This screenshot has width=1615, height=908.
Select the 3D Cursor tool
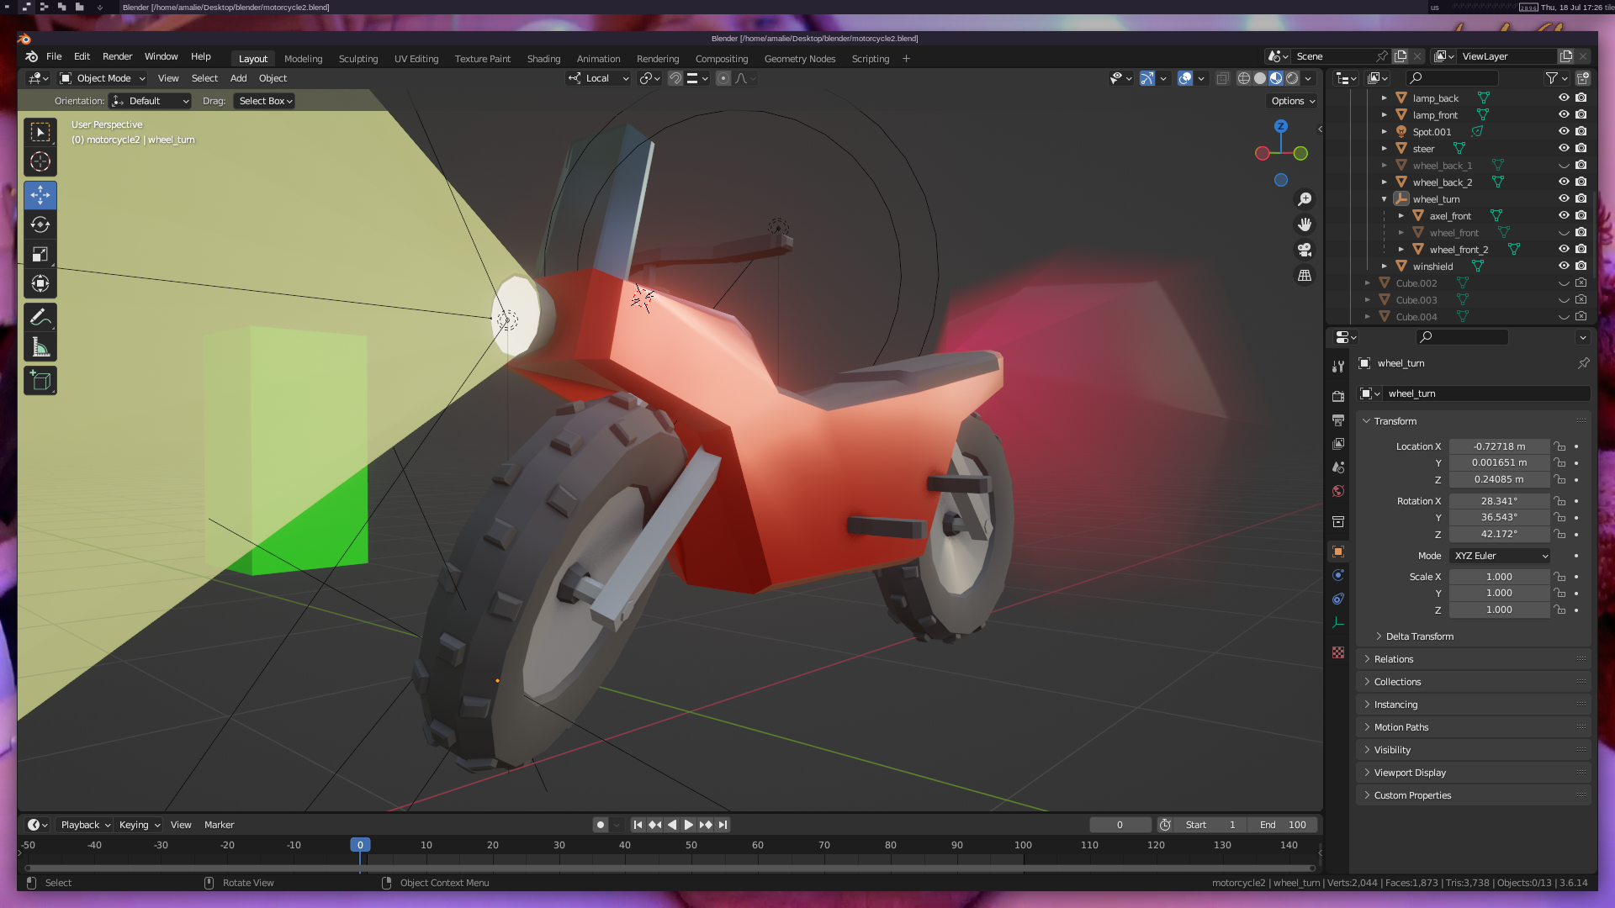(x=40, y=161)
